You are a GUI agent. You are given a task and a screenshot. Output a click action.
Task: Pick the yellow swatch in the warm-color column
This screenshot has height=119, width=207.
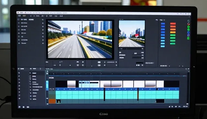[x=173, y=32]
